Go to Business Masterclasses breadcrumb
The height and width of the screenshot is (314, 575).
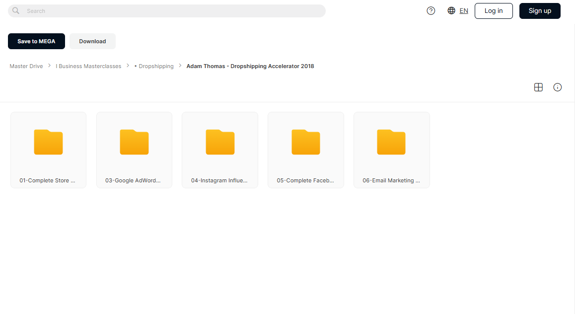pos(88,66)
